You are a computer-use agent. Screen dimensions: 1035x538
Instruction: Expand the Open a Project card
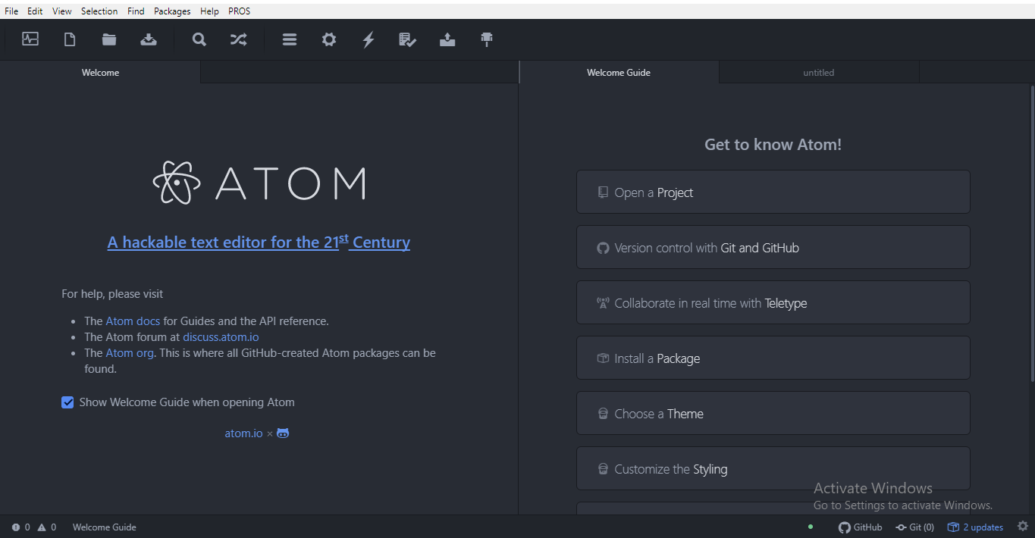(x=773, y=192)
